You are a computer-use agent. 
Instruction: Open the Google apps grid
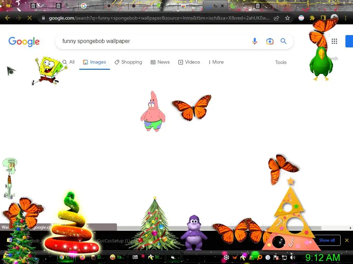334,41
